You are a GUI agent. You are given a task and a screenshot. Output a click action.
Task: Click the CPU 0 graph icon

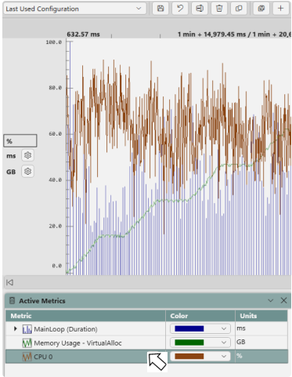coord(27,357)
